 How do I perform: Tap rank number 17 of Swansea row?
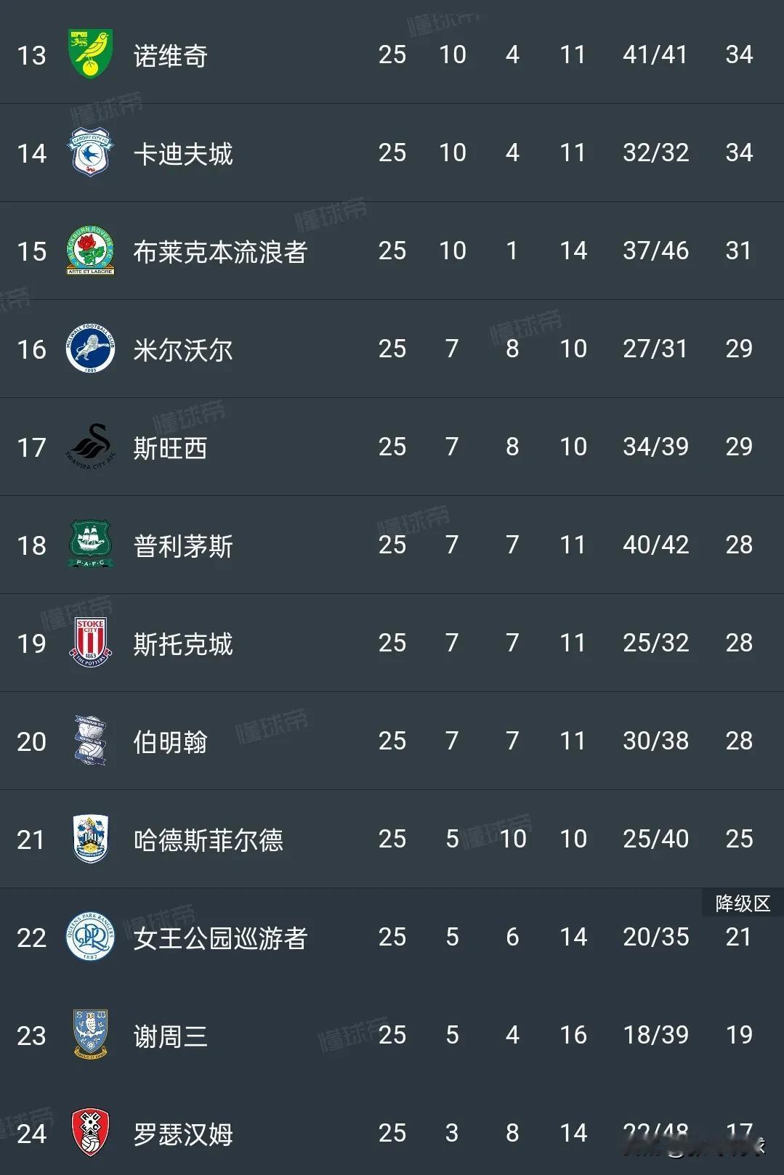point(31,447)
